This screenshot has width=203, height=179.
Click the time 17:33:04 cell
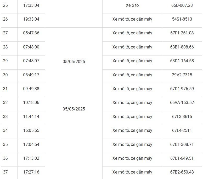click(x=31, y=5)
